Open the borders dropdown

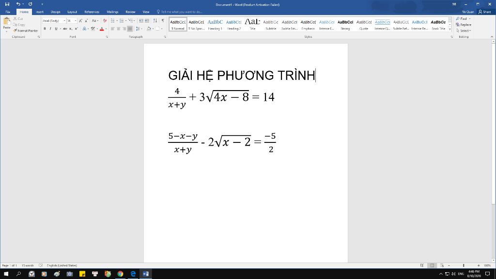point(162,29)
